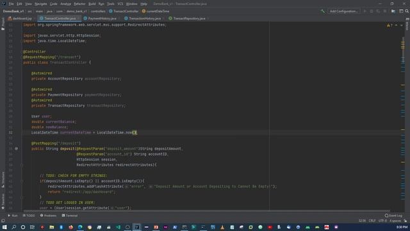
Task: Click the IDE window layout icon
Action: pos(401,12)
